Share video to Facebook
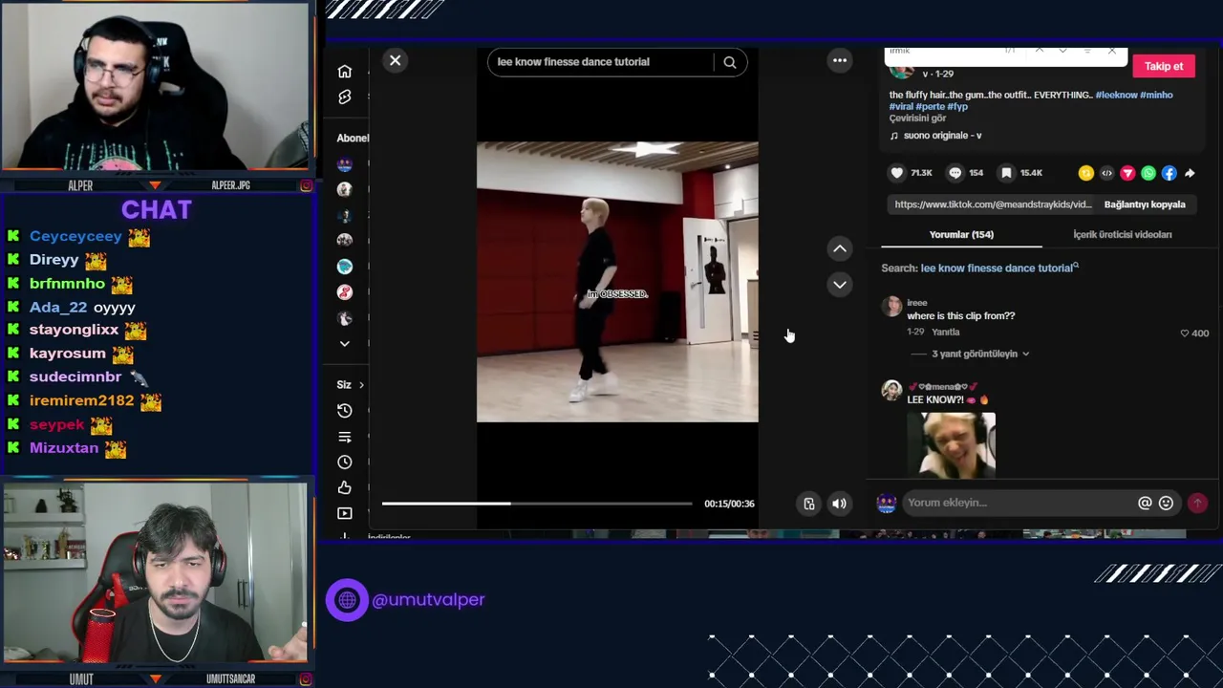The height and width of the screenshot is (688, 1223). click(1169, 173)
